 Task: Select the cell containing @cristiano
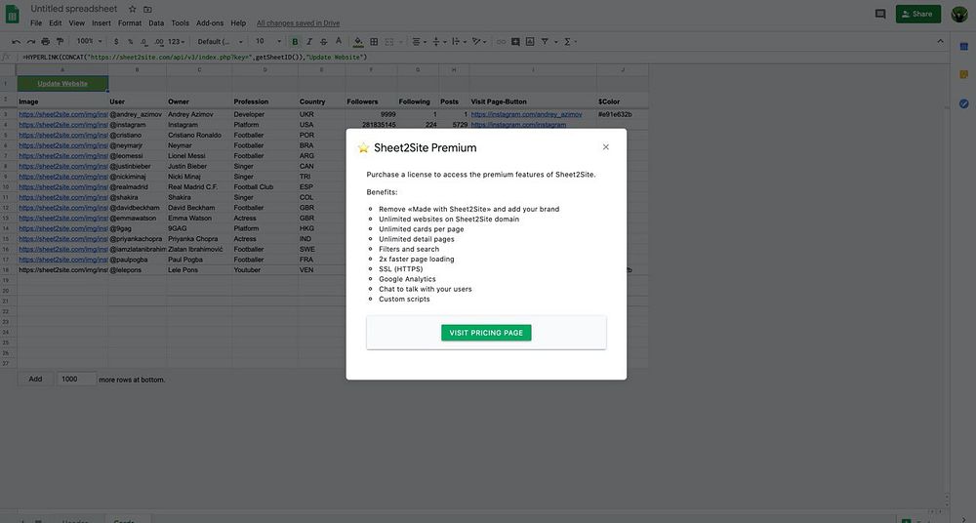coord(137,135)
